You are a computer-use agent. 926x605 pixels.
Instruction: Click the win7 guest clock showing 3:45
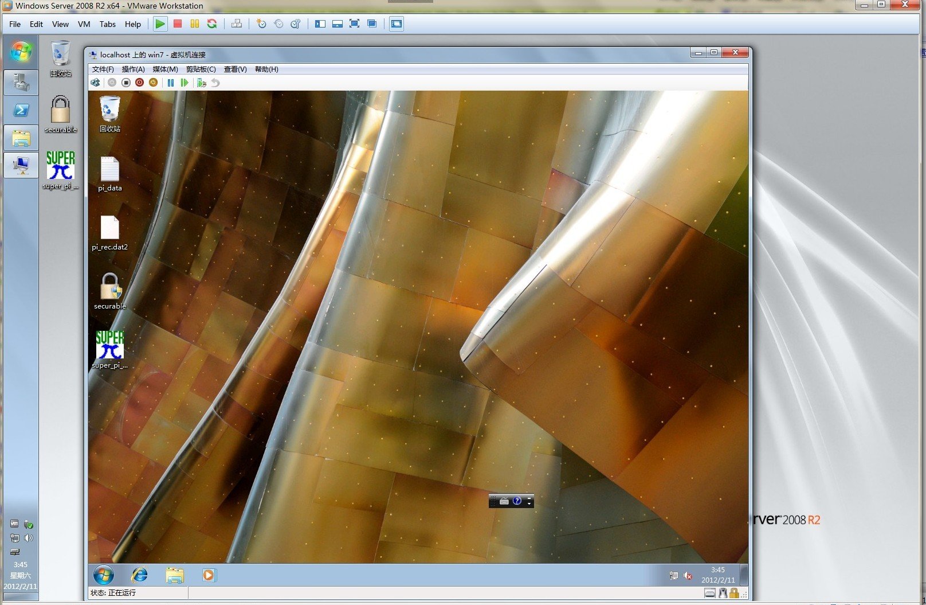[x=718, y=575]
